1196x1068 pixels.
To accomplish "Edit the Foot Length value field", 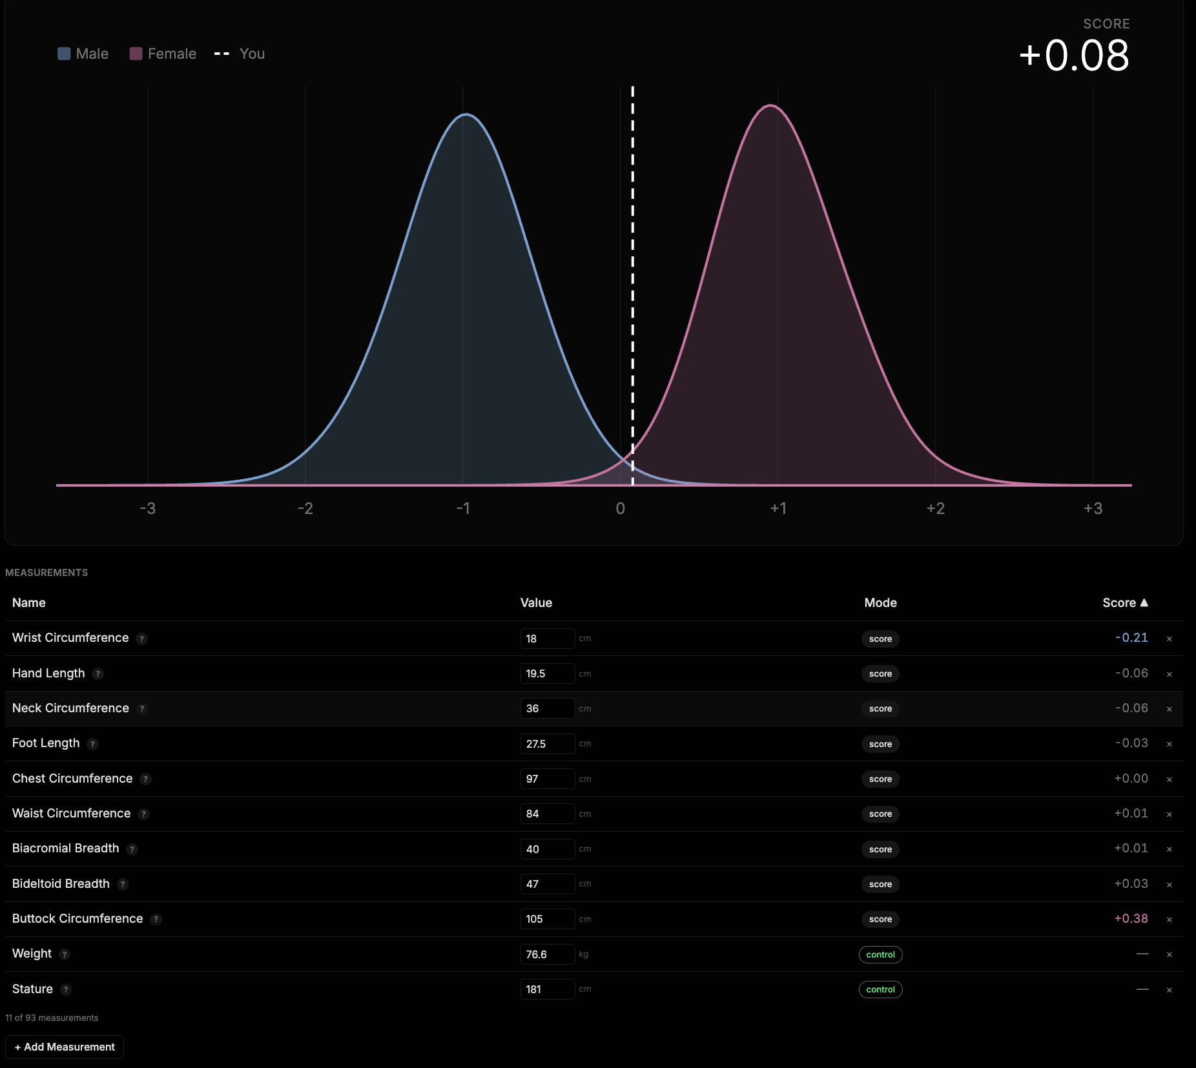I will point(548,744).
